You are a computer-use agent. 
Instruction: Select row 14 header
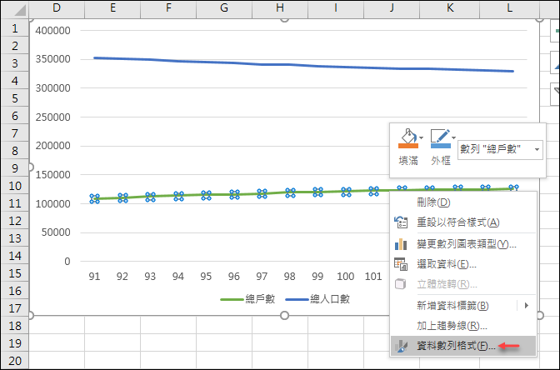(x=15, y=256)
